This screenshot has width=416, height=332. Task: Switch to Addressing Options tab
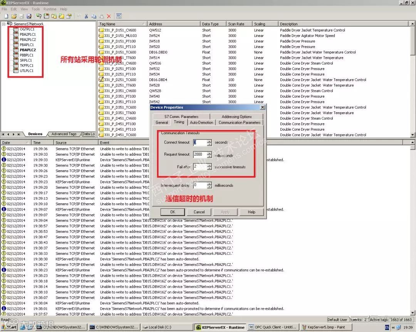tap(237, 116)
